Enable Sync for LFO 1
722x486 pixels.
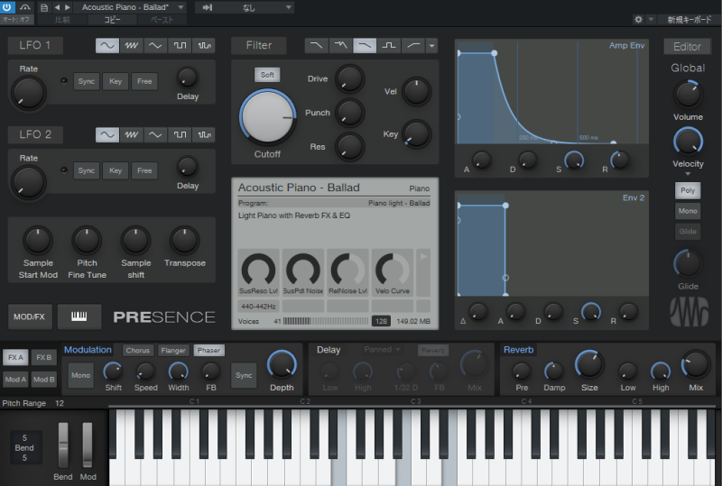tap(87, 80)
